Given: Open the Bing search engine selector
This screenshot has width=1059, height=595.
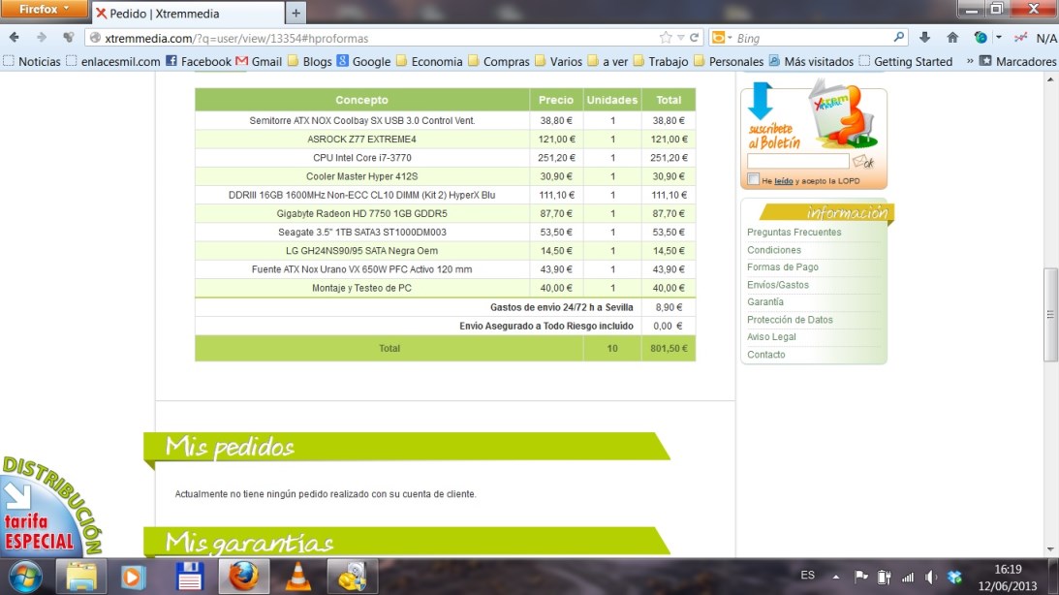Looking at the screenshot, I should (722, 38).
